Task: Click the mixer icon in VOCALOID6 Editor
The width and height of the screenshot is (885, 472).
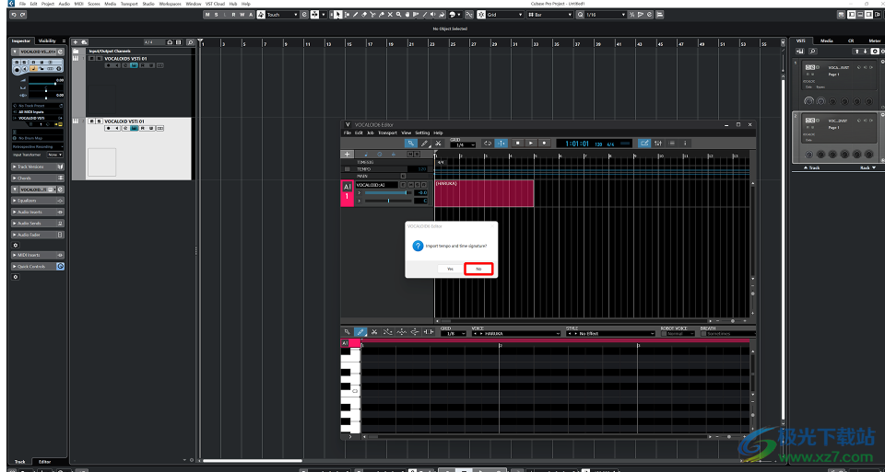Action: (x=658, y=143)
